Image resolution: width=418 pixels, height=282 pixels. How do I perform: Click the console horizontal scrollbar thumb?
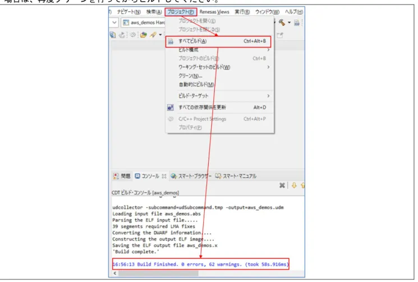click(158, 274)
